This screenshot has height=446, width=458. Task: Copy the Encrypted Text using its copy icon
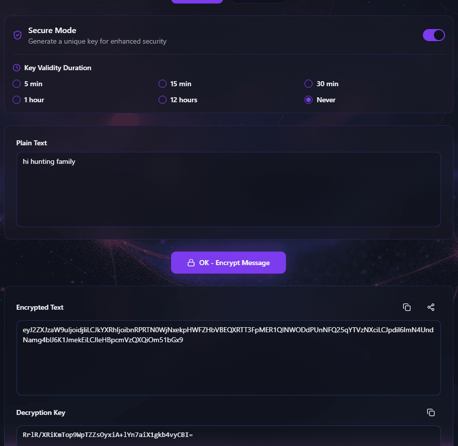click(x=407, y=307)
